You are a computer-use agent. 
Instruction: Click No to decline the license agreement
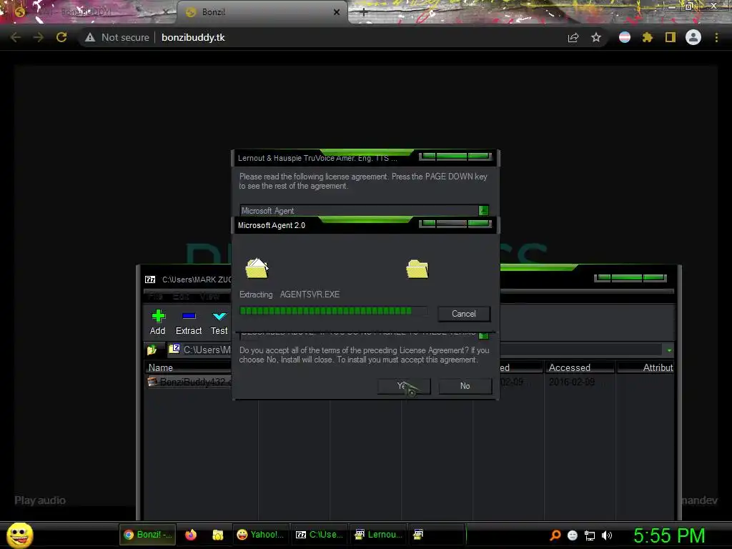click(x=465, y=386)
